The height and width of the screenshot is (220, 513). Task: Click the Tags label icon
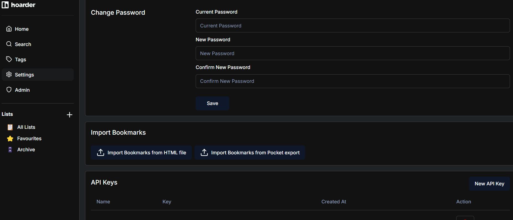[9, 59]
